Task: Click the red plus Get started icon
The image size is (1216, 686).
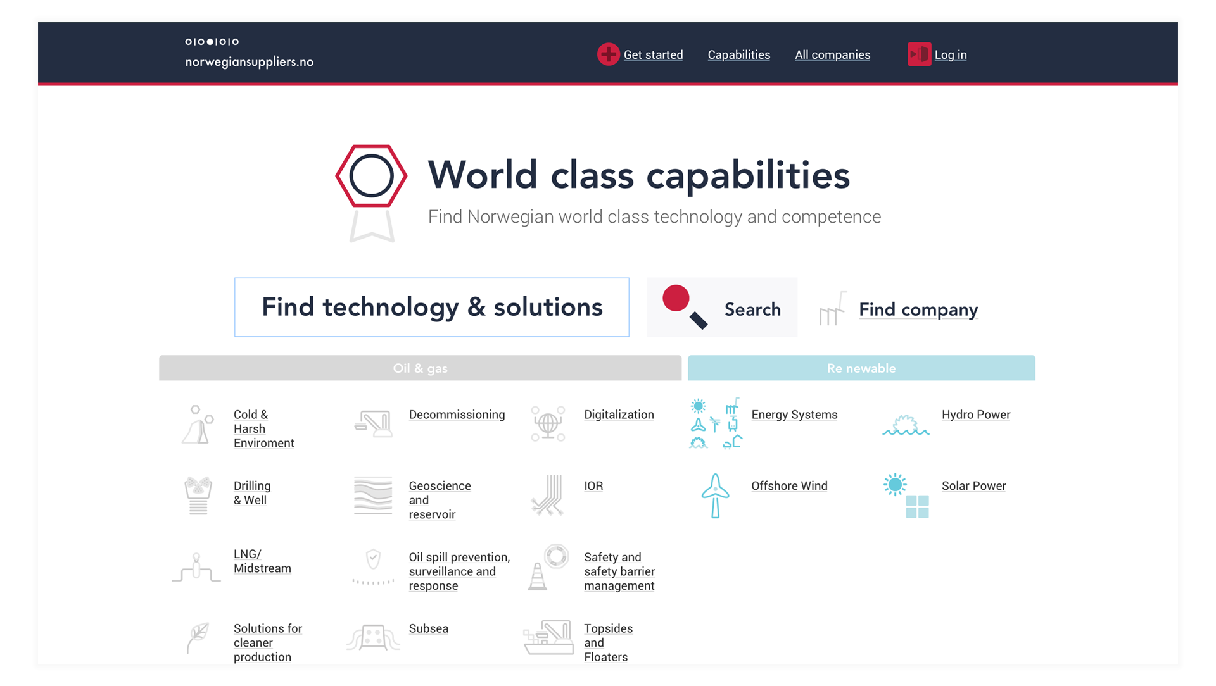Action: 608,54
